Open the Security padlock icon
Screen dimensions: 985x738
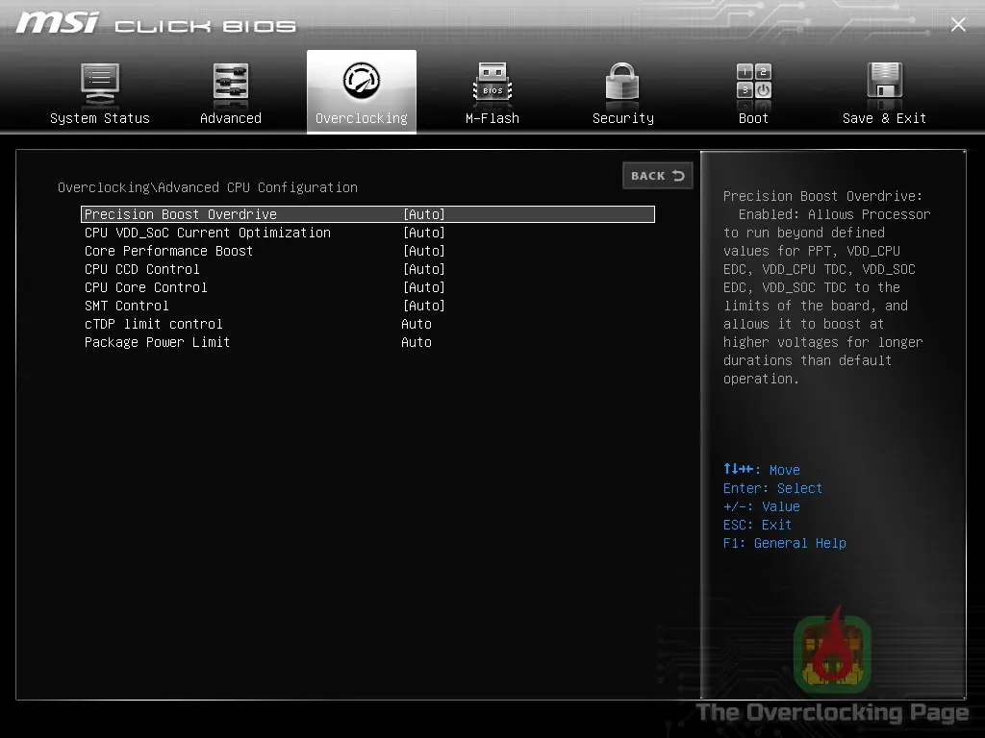pos(622,81)
